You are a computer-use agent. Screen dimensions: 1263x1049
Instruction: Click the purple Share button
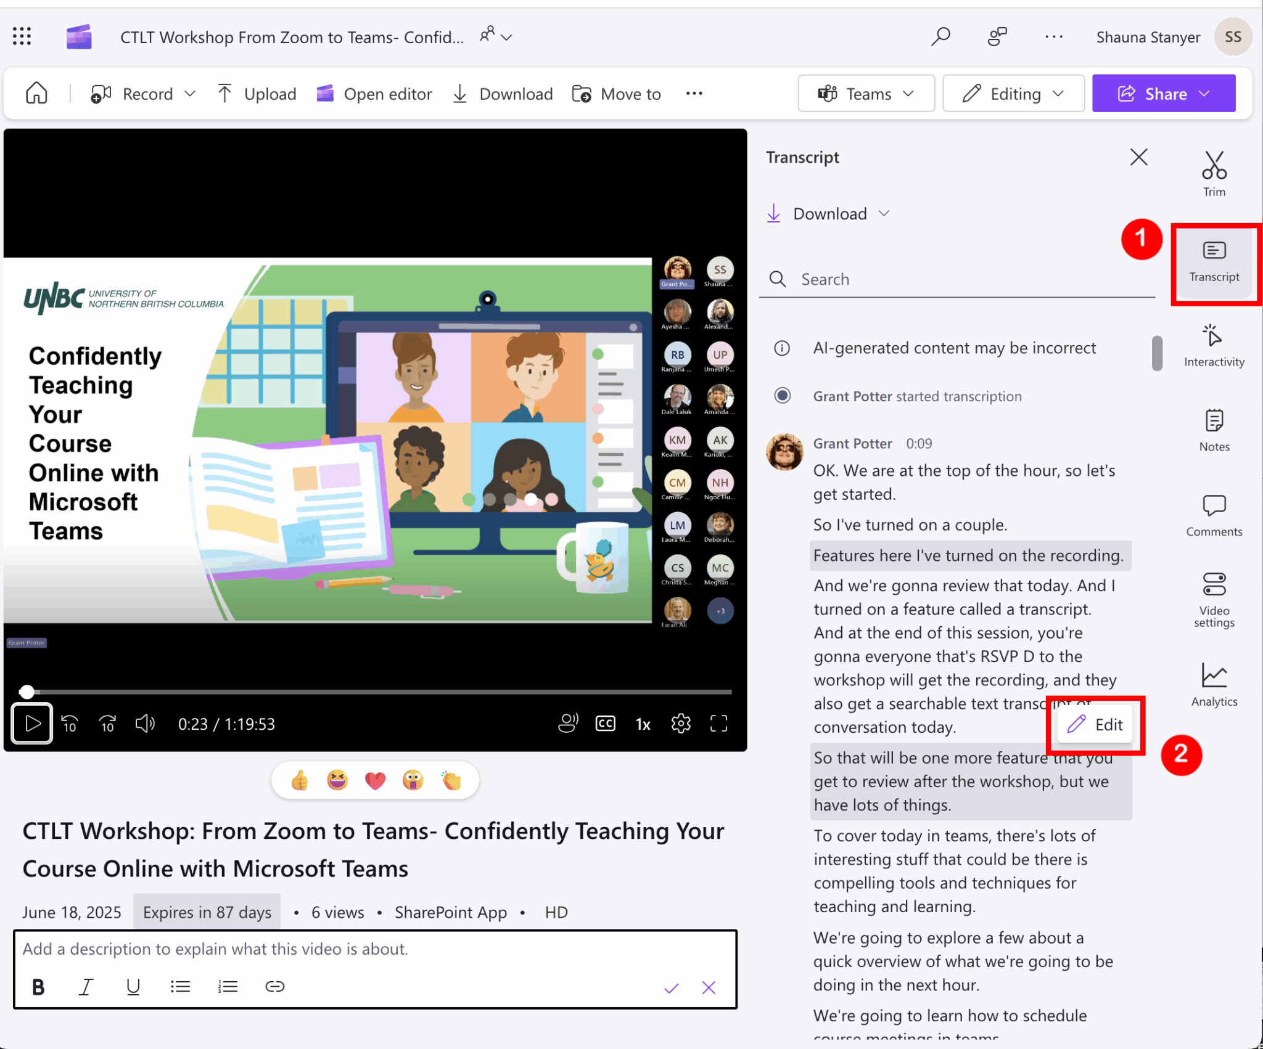(x=1163, y=94)
